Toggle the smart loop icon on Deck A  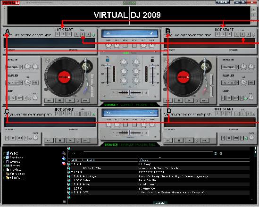point(30,99)
